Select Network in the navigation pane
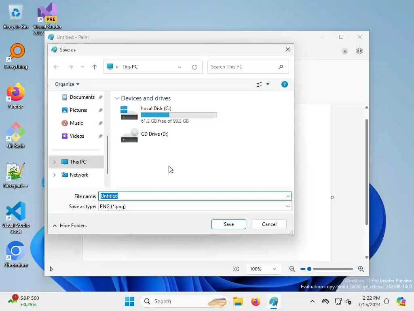This screenshot has height=311, width=414. click(79, 175)
